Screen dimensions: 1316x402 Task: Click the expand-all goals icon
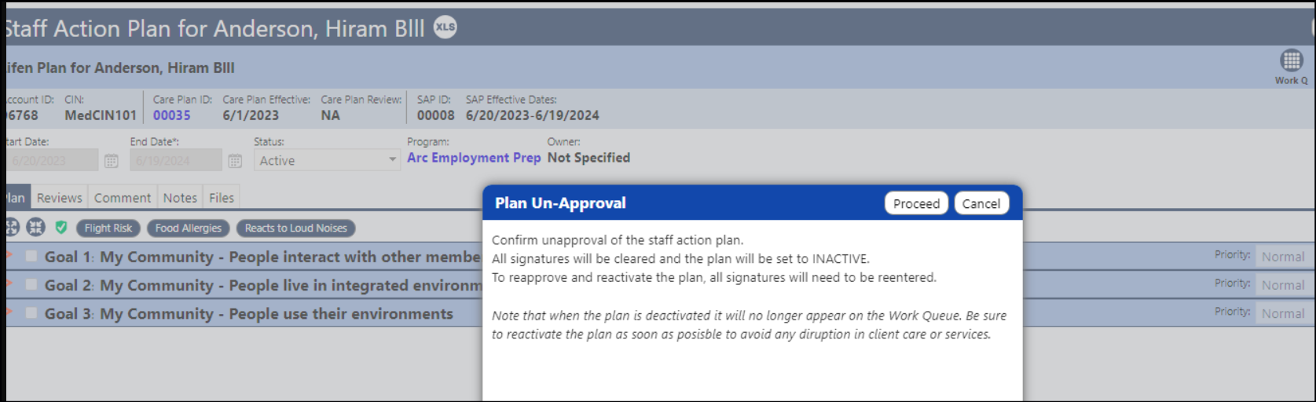coord(11,228)
